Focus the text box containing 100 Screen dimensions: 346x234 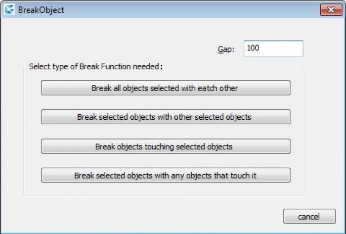(x=273, y=48)
